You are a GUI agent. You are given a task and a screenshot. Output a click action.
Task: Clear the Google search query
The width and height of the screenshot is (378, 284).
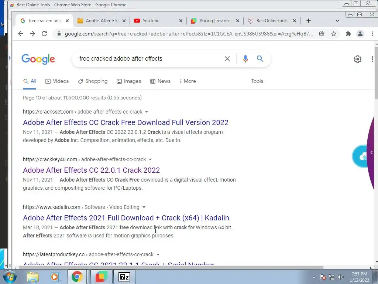click(227, 59)
